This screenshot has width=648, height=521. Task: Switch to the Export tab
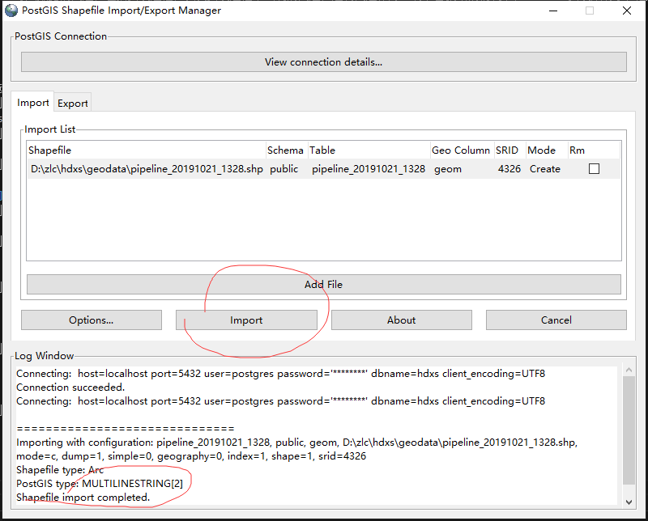tap(73, 104)
